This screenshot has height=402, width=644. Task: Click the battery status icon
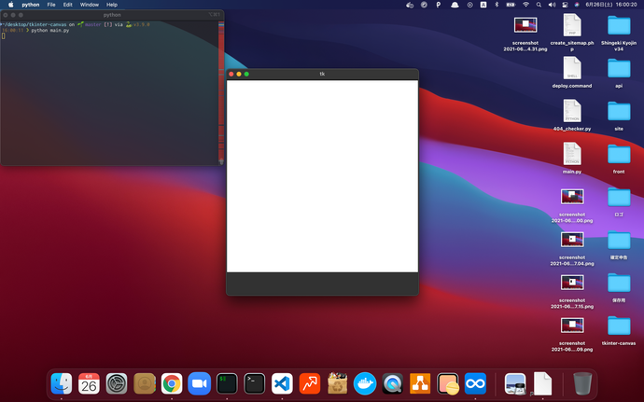tap(511, 5)
